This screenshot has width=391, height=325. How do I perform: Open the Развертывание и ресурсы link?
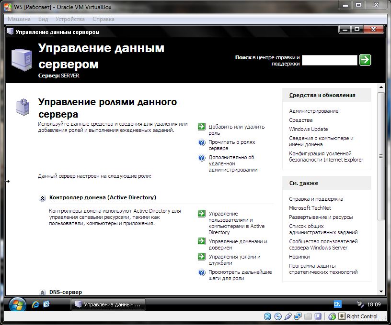coord(321,217)
